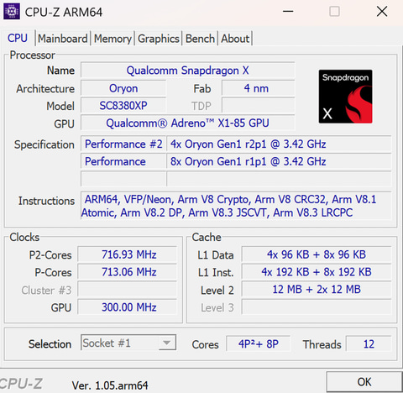Select the CPU tab
Viewport: 403px width, 393px height.
18,38
